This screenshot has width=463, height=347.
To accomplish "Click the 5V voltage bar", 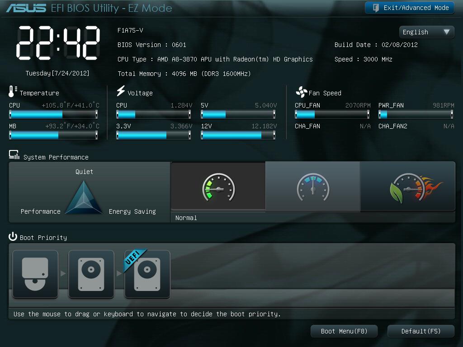I will point(238,114).
